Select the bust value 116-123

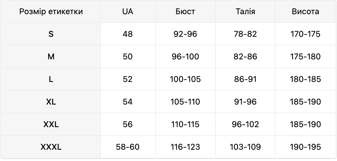(x=185, y=147)
